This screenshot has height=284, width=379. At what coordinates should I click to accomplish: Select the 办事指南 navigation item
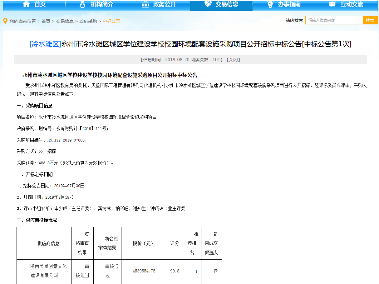289,4
